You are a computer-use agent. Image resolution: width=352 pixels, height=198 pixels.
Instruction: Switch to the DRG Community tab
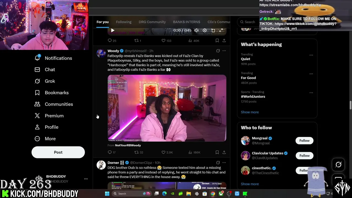152,22
